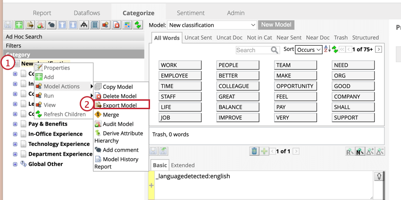Screen dimensions: 401x200
Task: Click the speech bubble comment toolbar icon
Action: click(51, 25)
